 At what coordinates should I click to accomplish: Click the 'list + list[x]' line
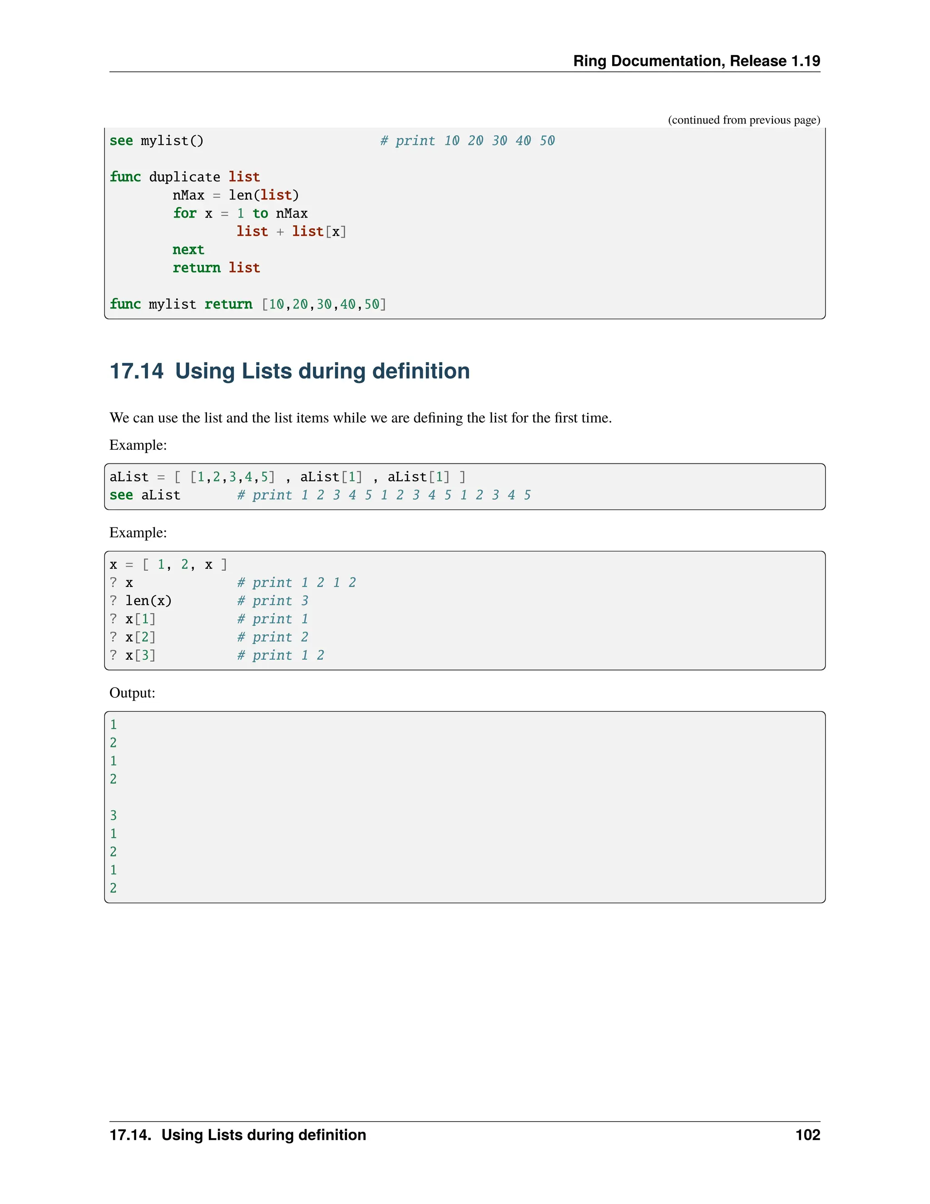[x=292, y=232]
